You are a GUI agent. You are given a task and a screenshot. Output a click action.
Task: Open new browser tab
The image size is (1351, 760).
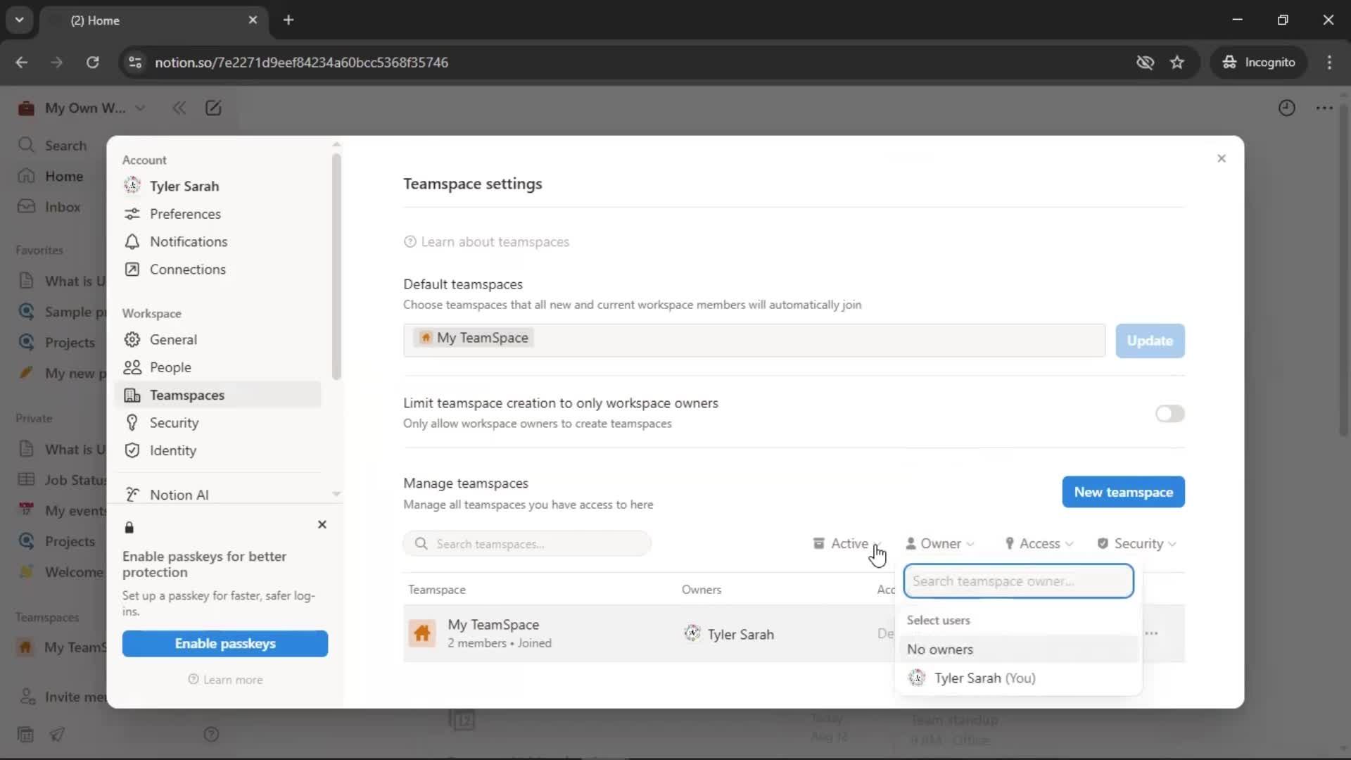pyautogui.click(x=288, y=20)
